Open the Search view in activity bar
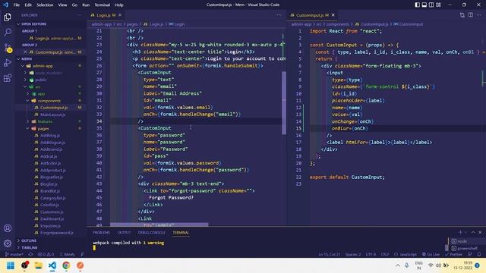 point(8,32)
